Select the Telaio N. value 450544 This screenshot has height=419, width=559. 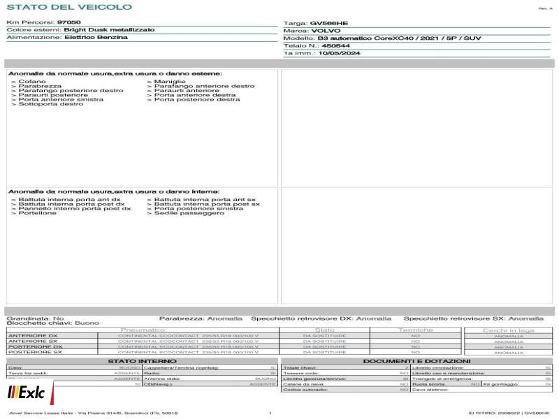point(335,46)
